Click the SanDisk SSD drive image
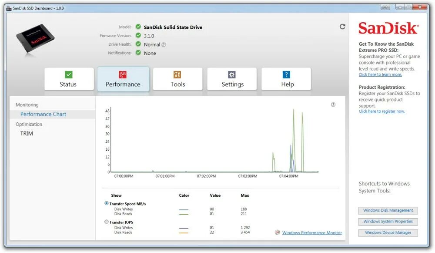This screenshot has width=435, height=253. 35,39
